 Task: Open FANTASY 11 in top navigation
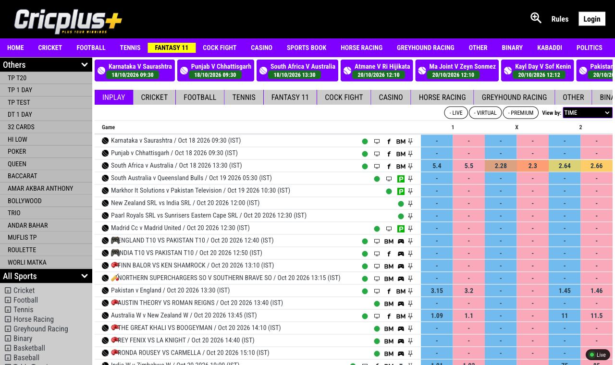(x=172, y=48)
